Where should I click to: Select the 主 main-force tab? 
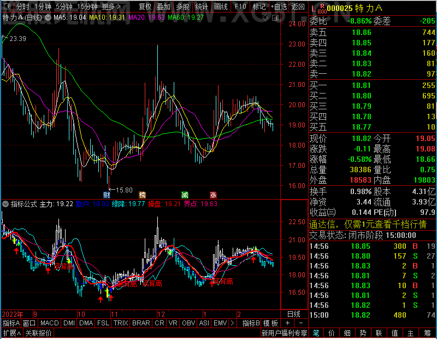(411, 333)
